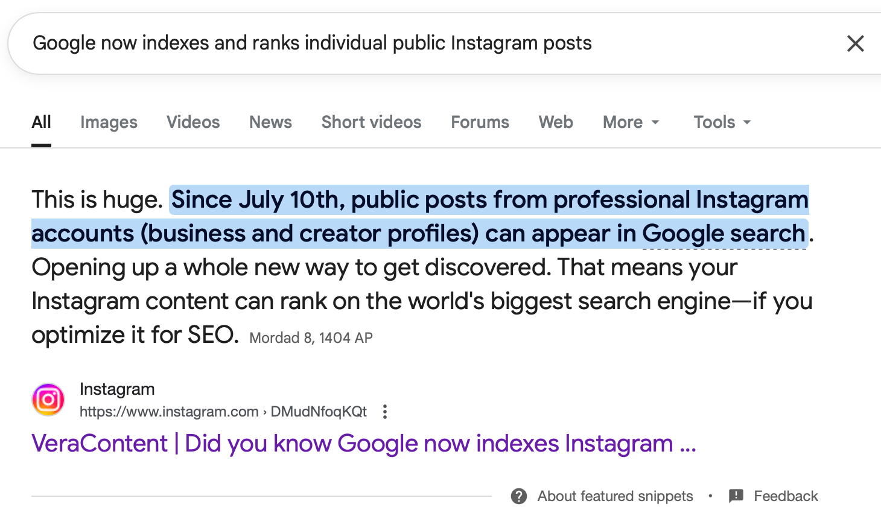
Task: Select the All results tab
Action: (41, 123)
